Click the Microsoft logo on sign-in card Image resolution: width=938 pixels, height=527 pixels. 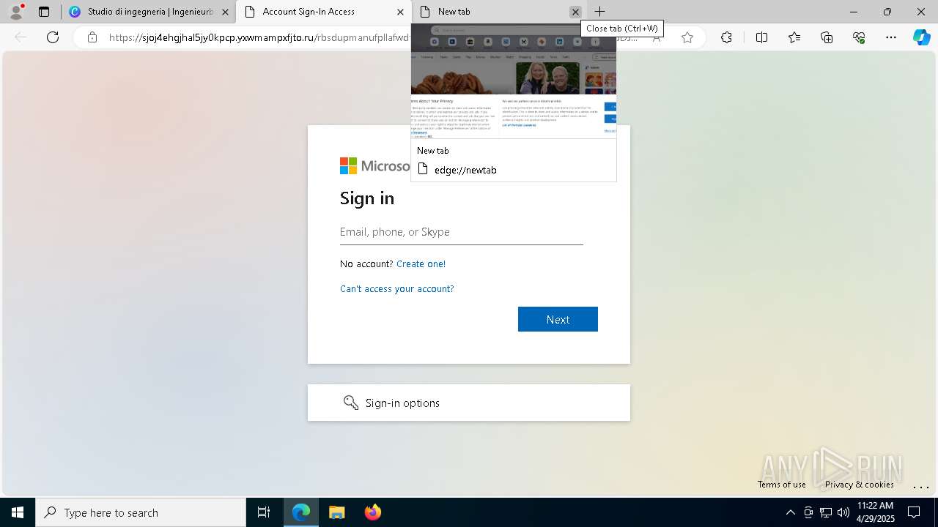click(374, 166)
